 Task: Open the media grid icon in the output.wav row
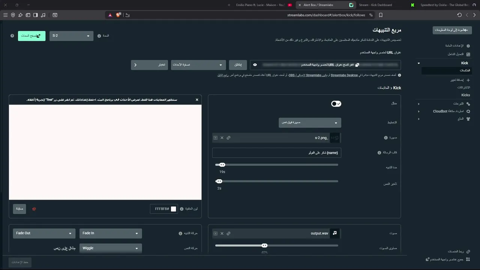click(x=215, y=233)
